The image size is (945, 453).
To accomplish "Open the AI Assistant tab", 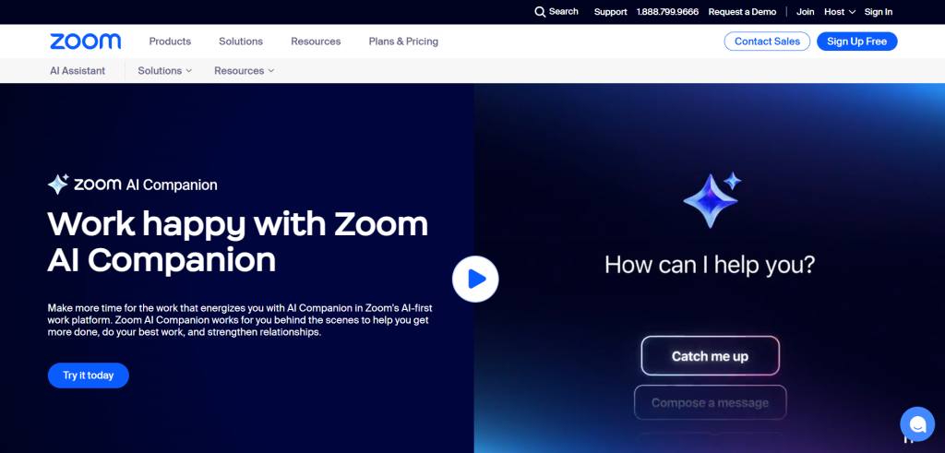I will click(78, 71).
